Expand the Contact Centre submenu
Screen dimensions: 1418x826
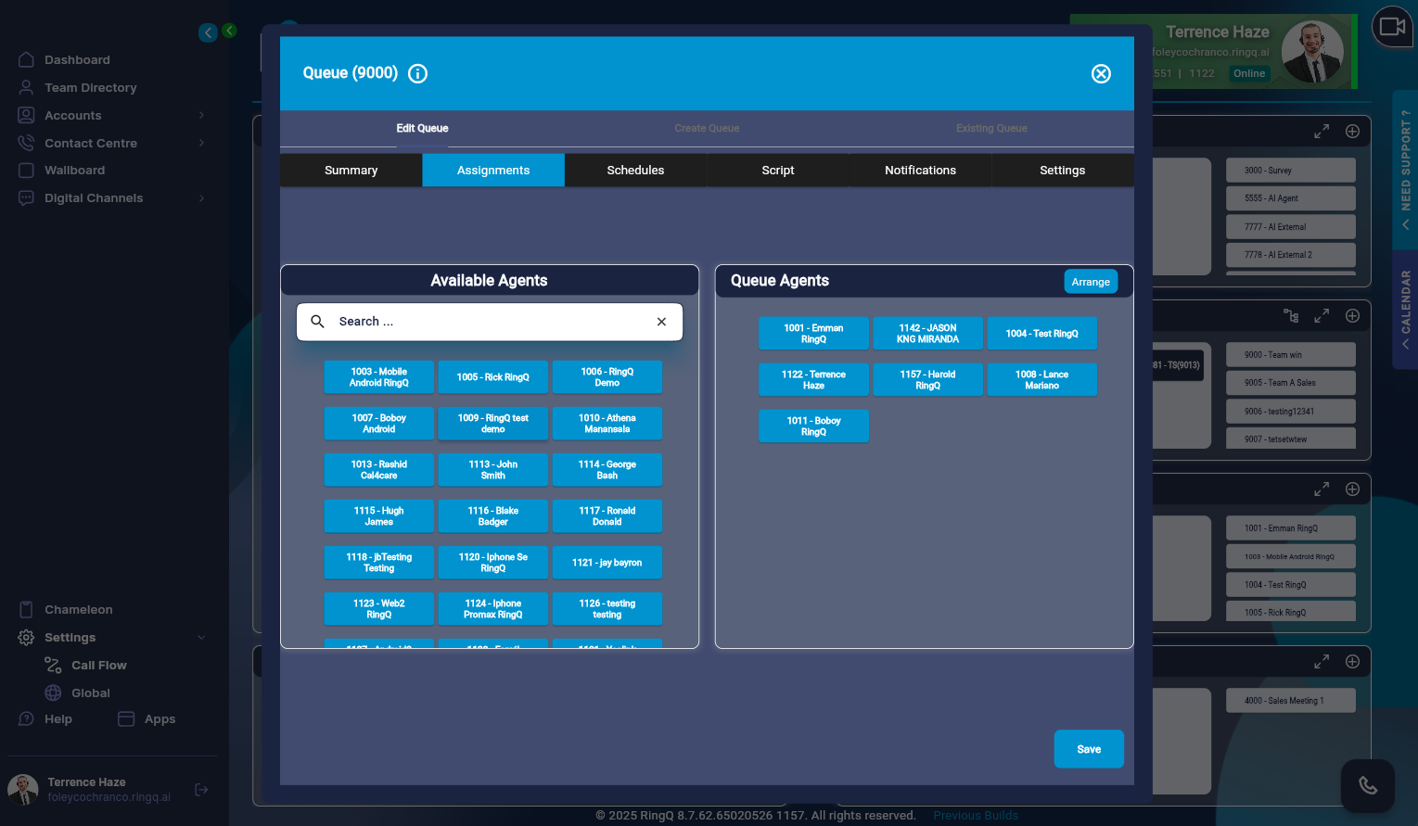(x=201, y=144)
